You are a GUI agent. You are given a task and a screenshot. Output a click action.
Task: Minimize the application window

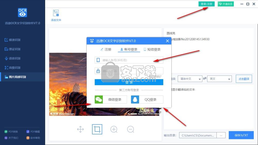pyautogui.click(x=242, y=4)
